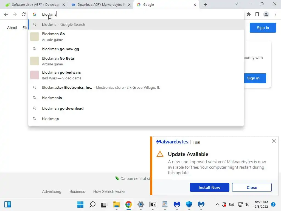
Task: Open Chrome three-dot menu
Action: 275,14
